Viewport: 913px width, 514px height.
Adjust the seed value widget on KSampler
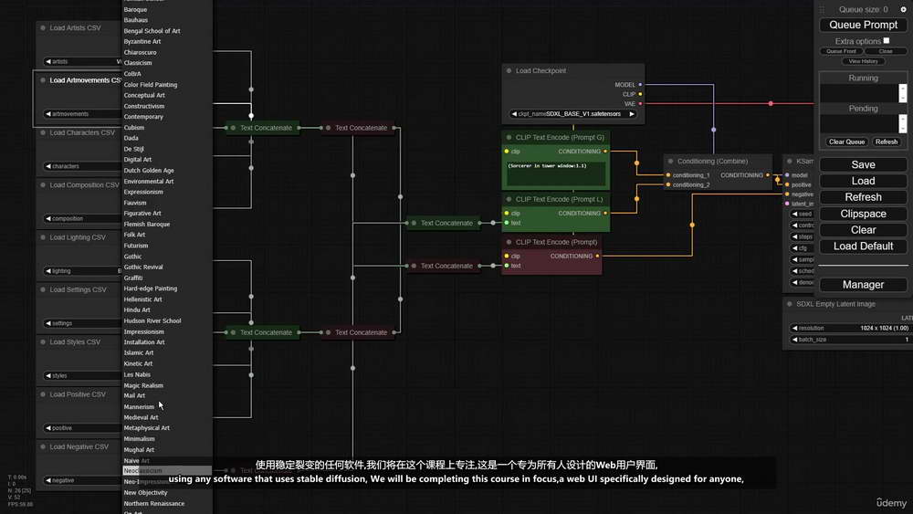pyautogui.click(x=803, y=215)
